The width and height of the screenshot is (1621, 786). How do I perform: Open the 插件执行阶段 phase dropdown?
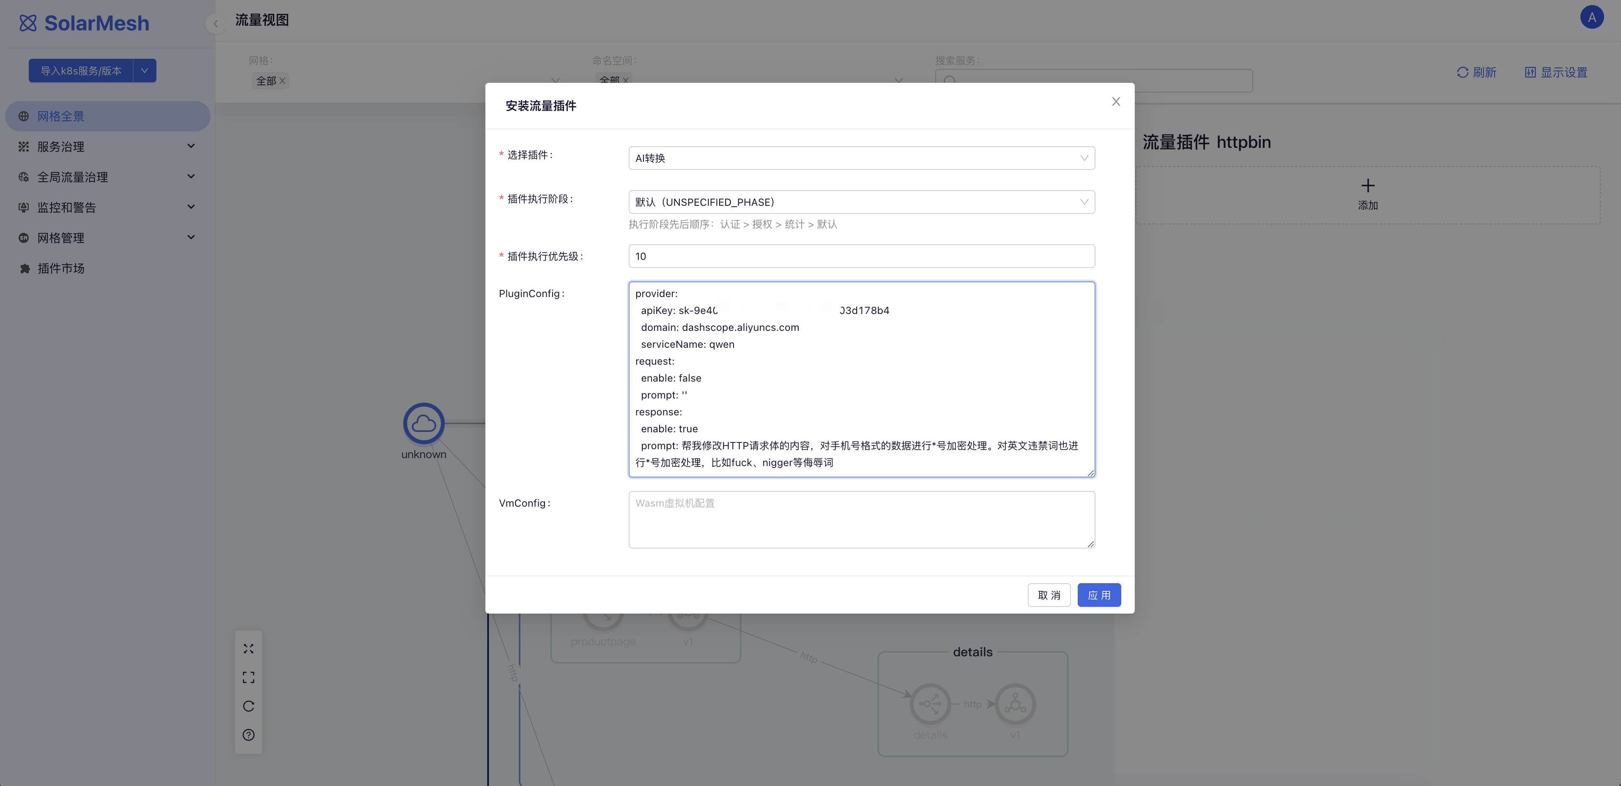(861, 202)
